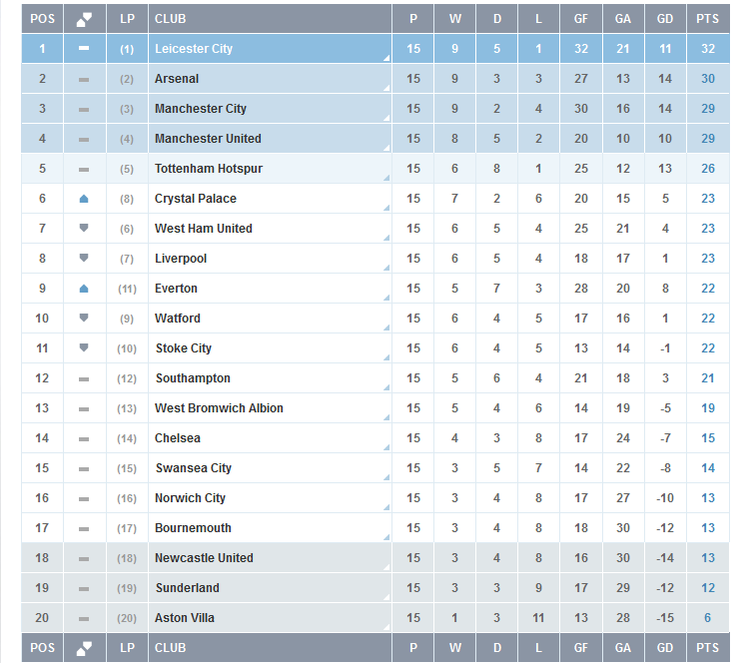
Task: Click West Ham United's down-arrow movement icon
Action: [x=84, y=228]
